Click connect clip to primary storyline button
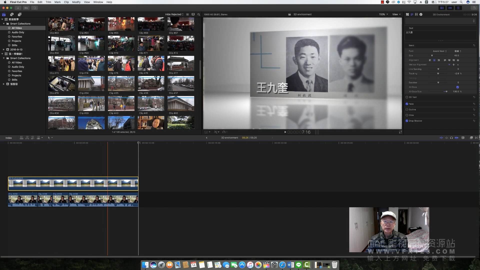Screen dimensions: 480x270 [x=21, y=138]
